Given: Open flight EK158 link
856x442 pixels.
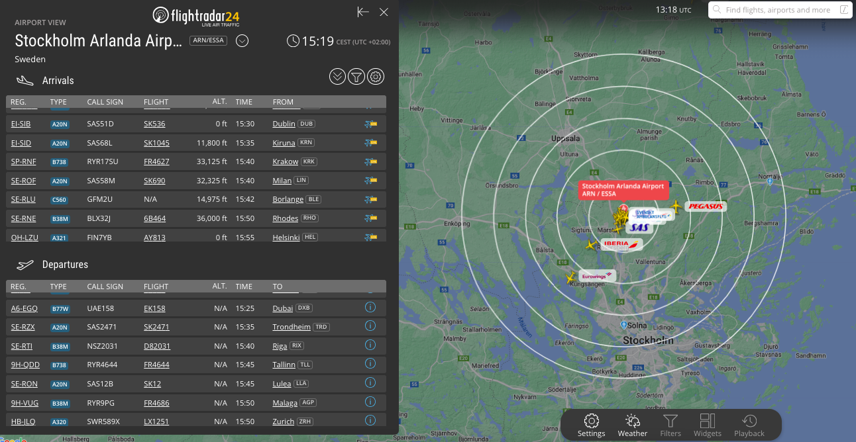Looking at the screenshot, I should (x=154, y=308).
